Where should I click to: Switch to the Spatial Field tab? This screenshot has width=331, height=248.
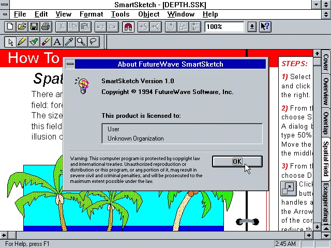(x=326, y=159)
